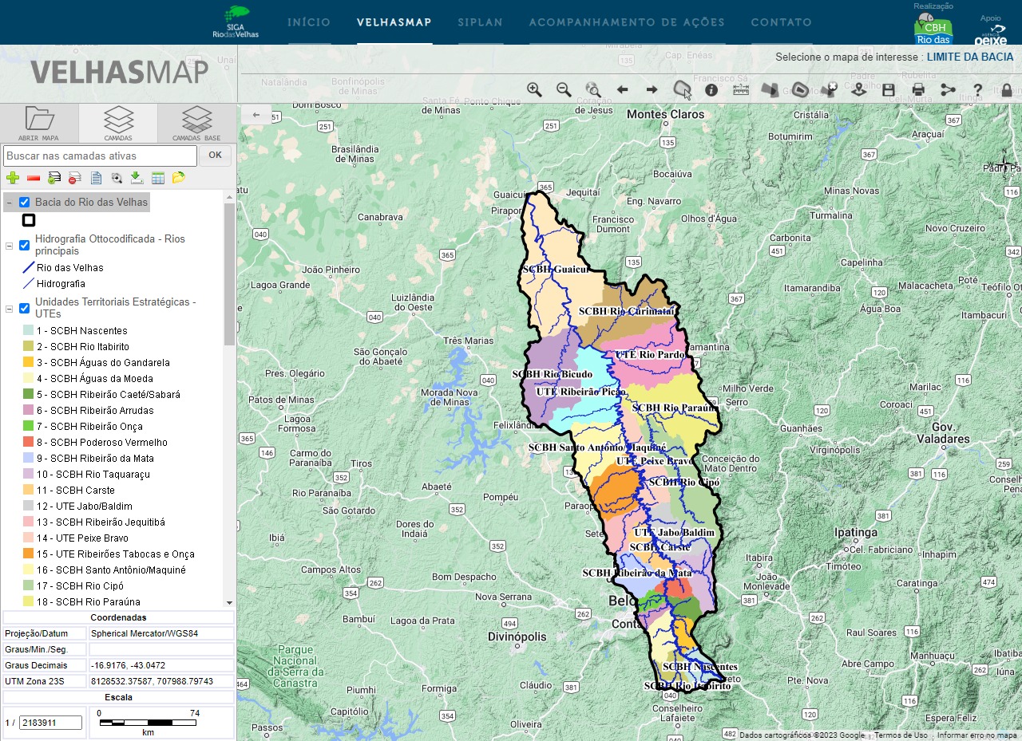Image resolution: width=1022 pixels, height=741 pixels.
Task: Select the zoom out magnifier tool
Action: point(564,89)
